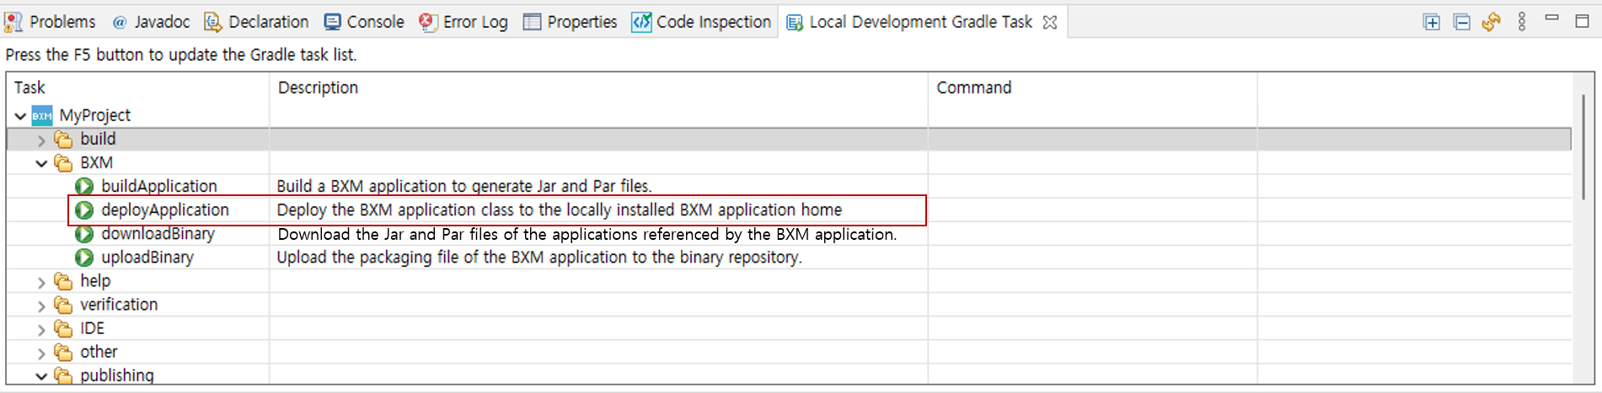Select the buildApplication task
The image size is (1602, 393).
click(159, 186)
